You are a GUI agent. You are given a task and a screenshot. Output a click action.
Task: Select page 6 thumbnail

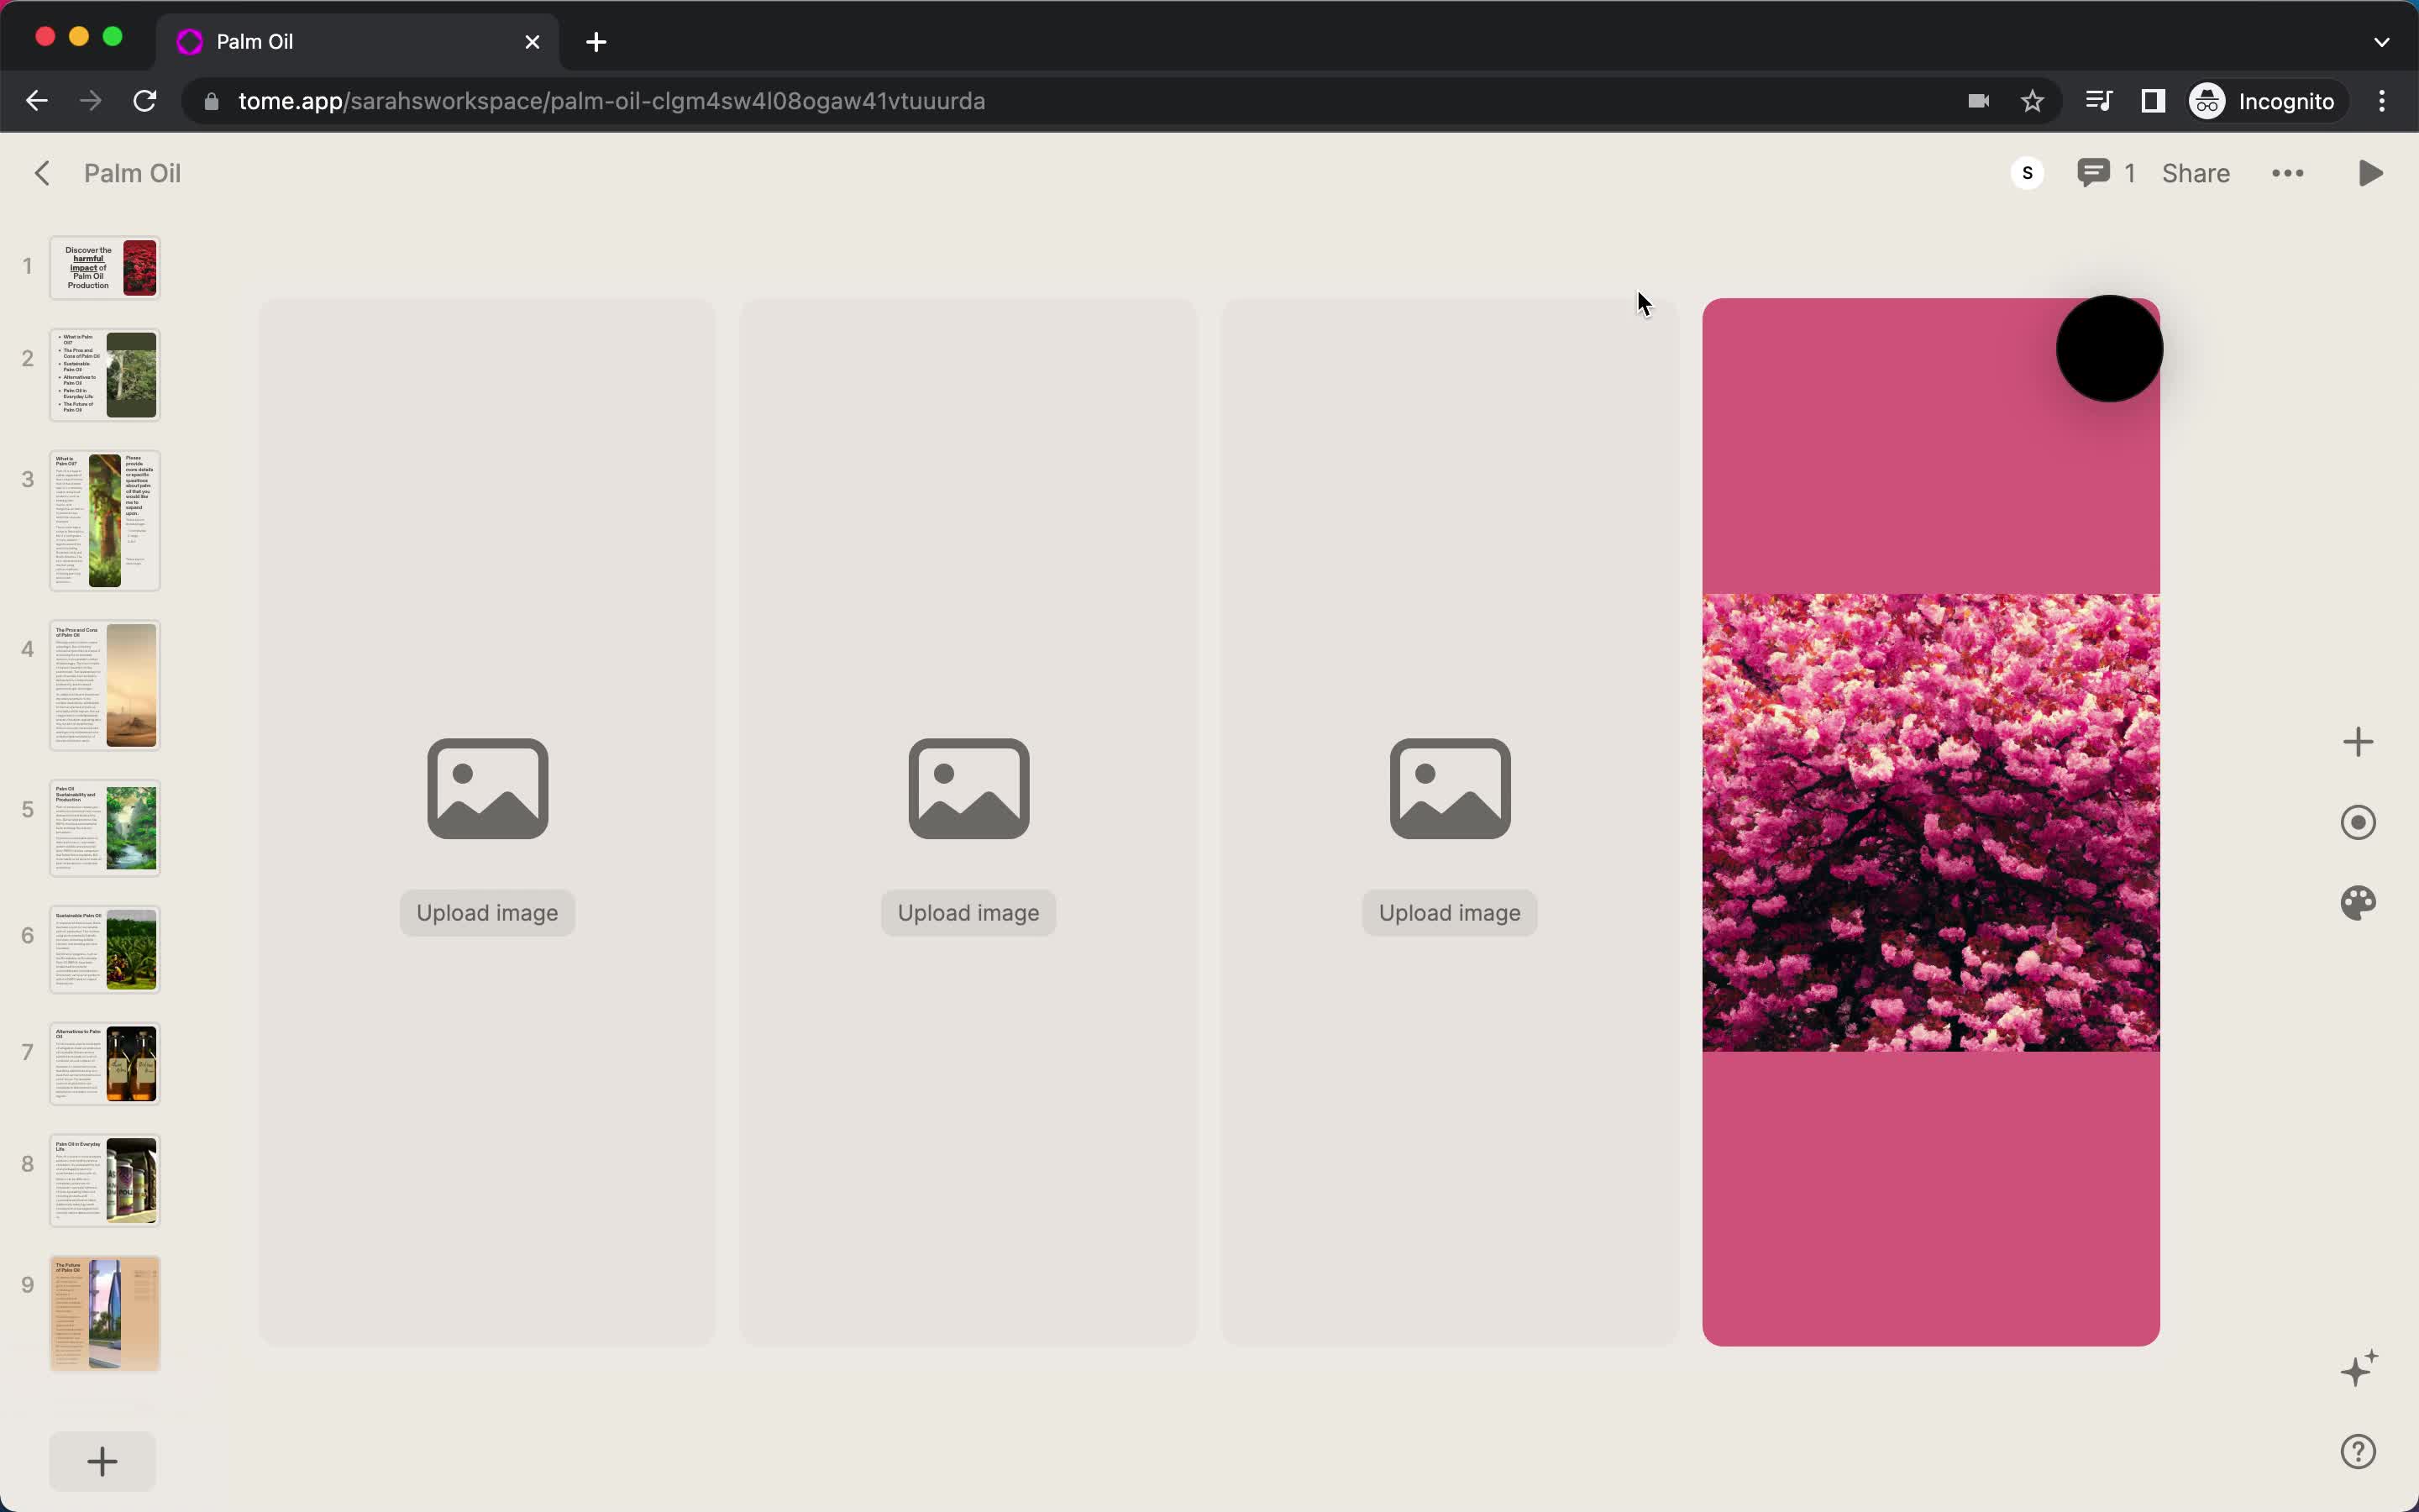pyautogui.click(x=105, y=950)
